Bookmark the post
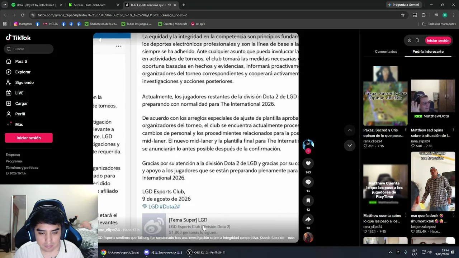The height and width of the screenshot is (258, 459). coord(308,201)
